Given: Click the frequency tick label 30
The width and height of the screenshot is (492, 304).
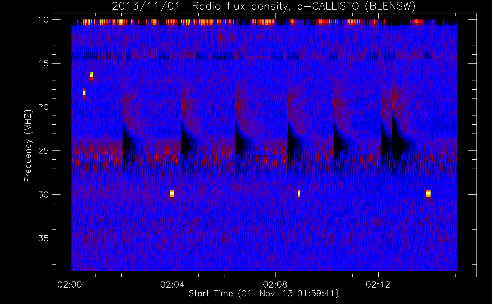Looking at the screenshot, I should 43,195.
